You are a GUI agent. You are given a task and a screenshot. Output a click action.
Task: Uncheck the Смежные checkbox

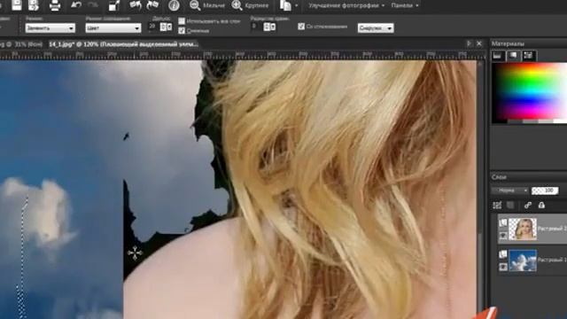point(182,30)
